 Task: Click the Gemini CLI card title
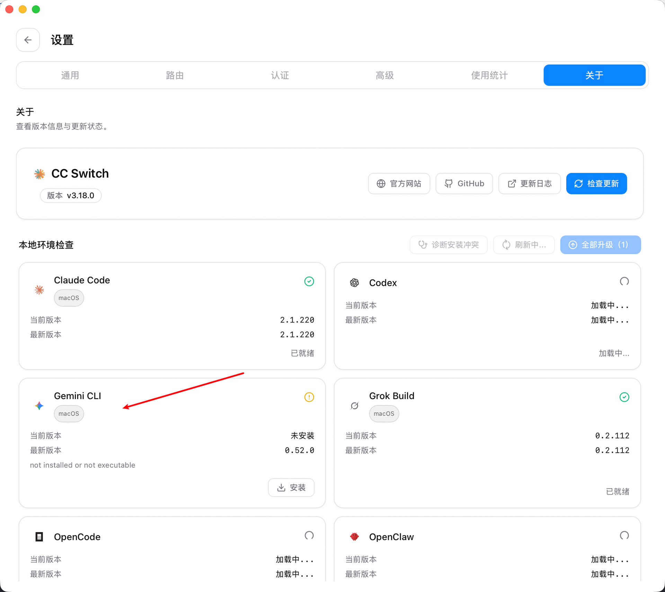click(x=78, y=396)
